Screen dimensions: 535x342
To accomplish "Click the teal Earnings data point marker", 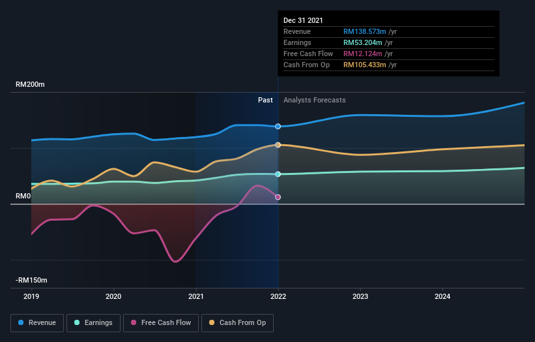I will [x=278, y=174].
